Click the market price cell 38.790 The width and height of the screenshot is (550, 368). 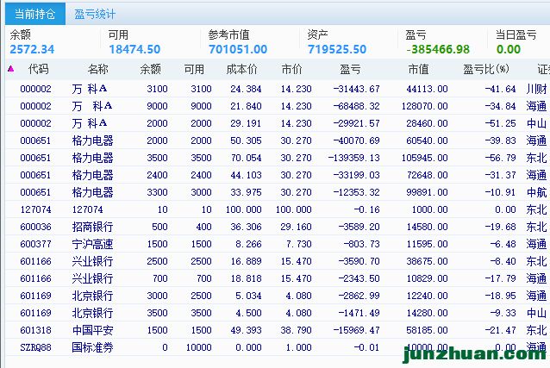tap(296, 330)
